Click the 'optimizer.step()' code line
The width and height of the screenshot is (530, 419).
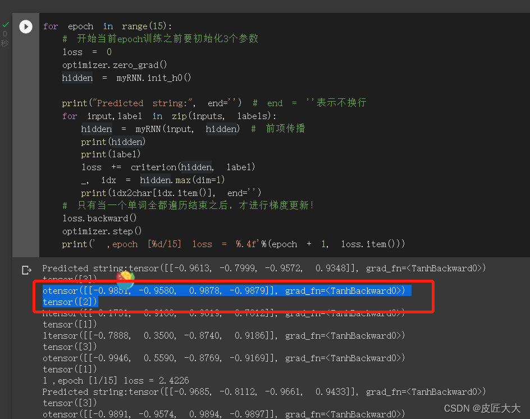tap(102, 231)
